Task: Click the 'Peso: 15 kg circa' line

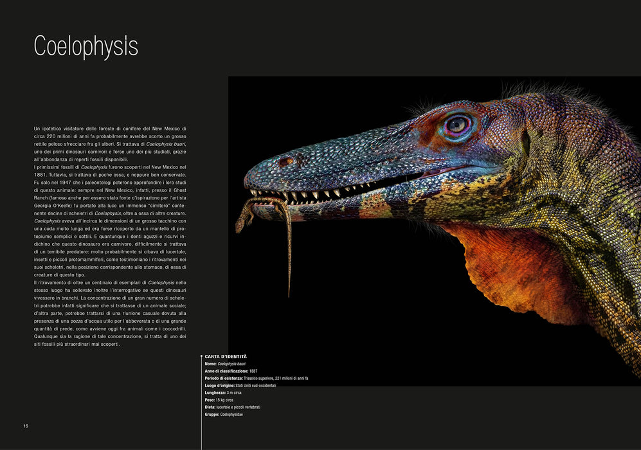Action: click(219, 400)
